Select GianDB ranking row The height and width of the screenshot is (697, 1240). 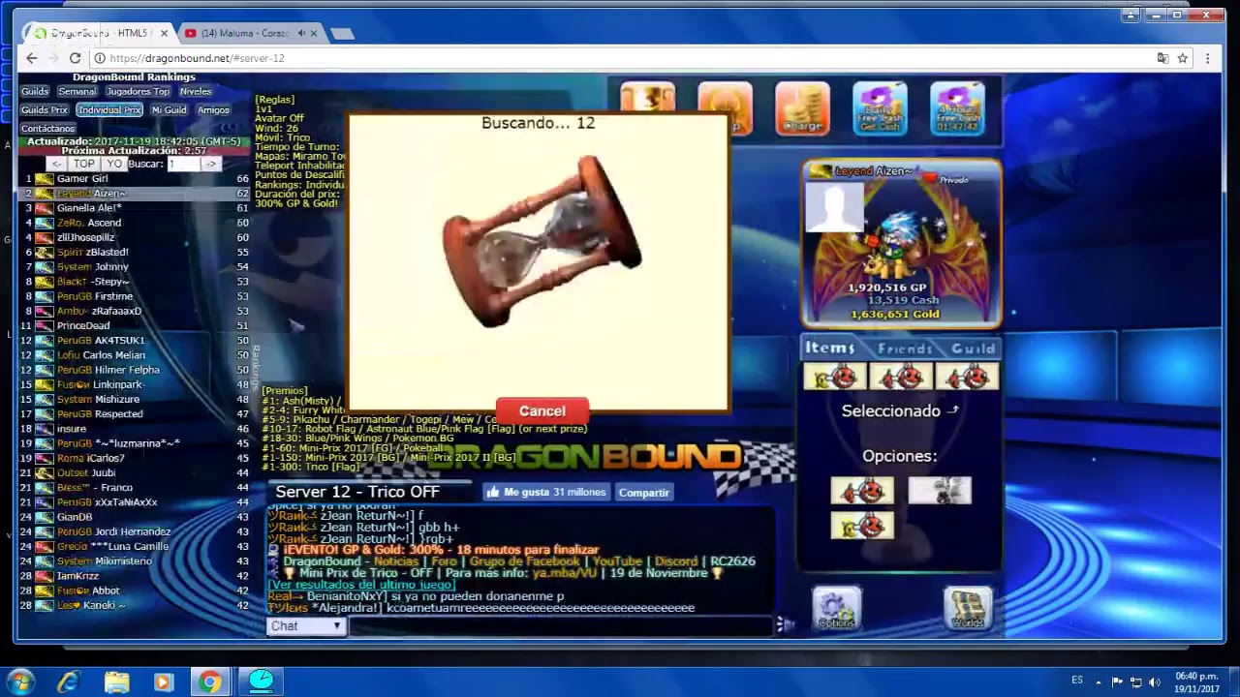136,517
